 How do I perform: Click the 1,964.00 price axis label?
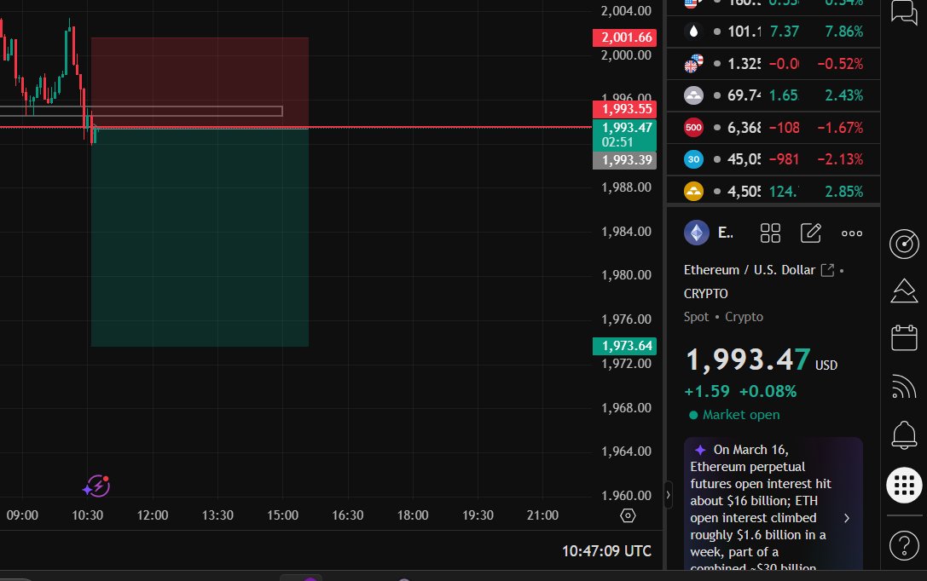coord(626,452)
